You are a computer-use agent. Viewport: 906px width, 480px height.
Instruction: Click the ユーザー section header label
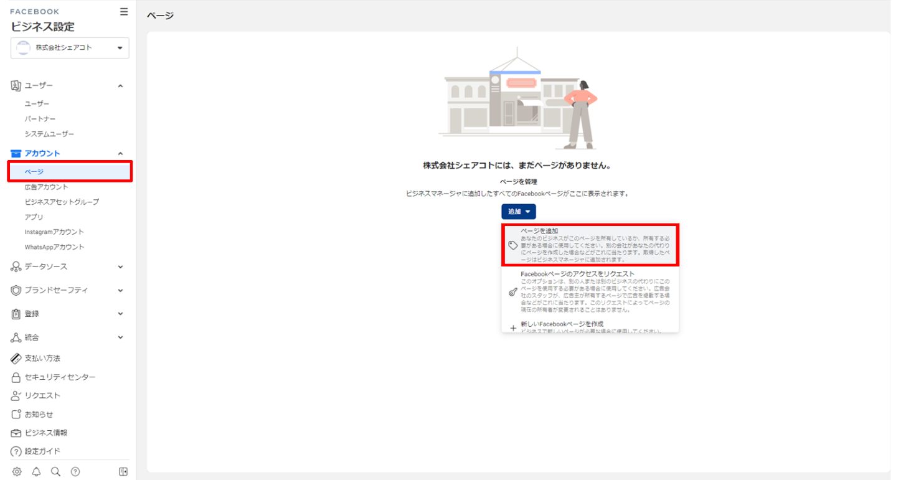[x=39, y=86]
